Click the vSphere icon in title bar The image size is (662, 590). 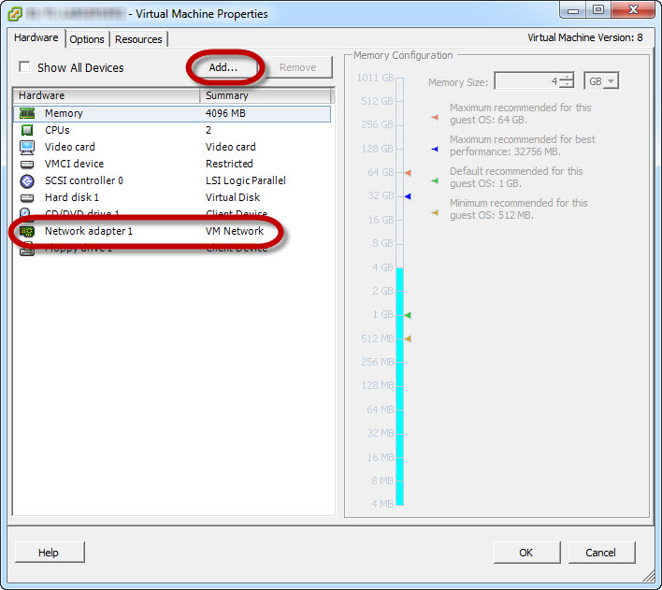point(15,13)
